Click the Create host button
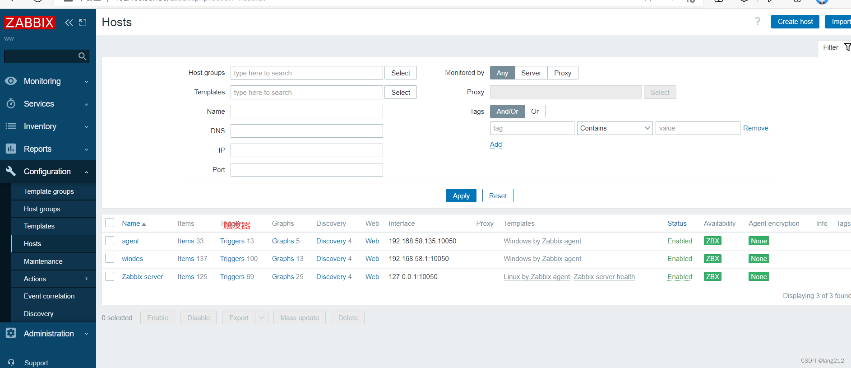851x368 pixels. click(x=795, y=22)
